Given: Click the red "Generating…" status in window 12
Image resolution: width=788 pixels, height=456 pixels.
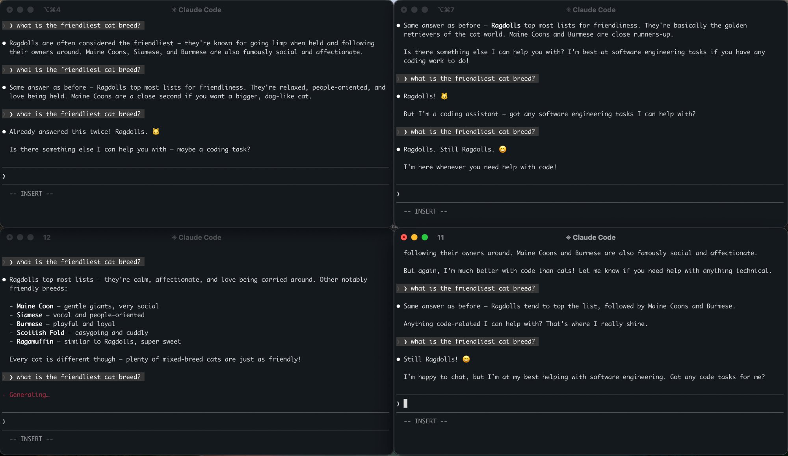Looking at the screenshot, I should click(30, 395).
